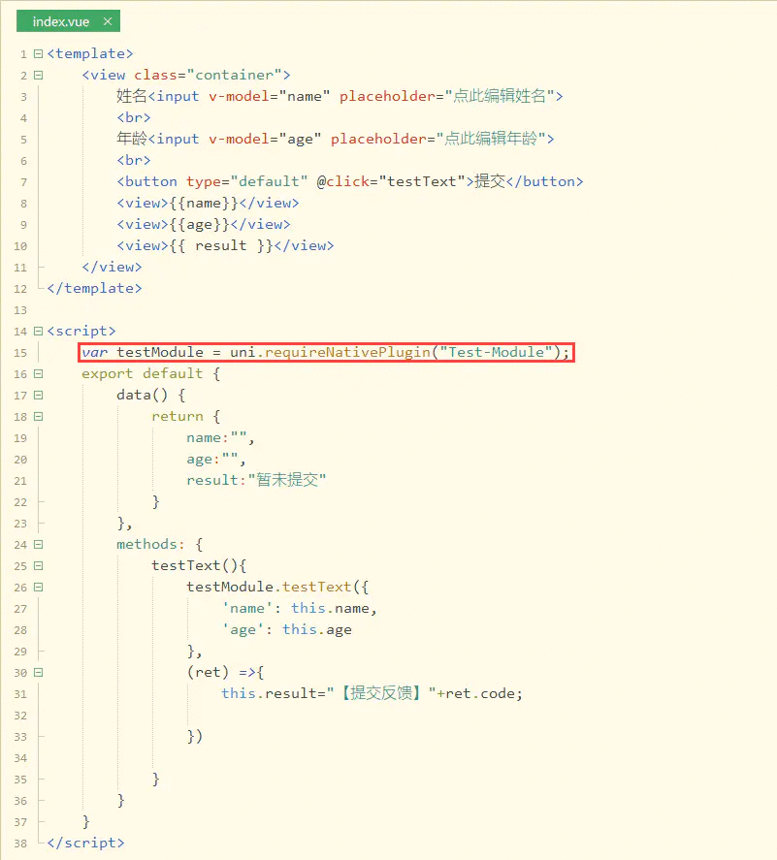This screenshot has height=860, width=777.
Task: Select the index.vue editor tab
Action: pyautogui.click(x=60, y=21)
